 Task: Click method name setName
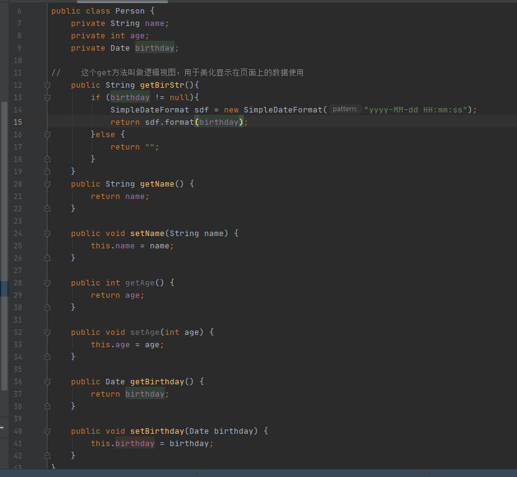(x=147, y=234)
